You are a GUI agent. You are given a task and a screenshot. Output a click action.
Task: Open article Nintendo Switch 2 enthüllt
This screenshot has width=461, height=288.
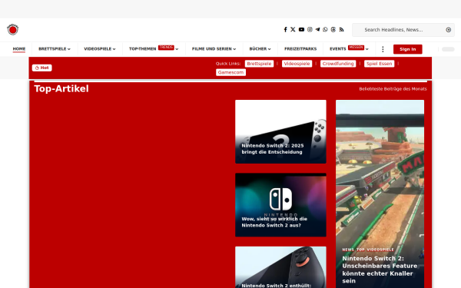(x=277, y=286)
